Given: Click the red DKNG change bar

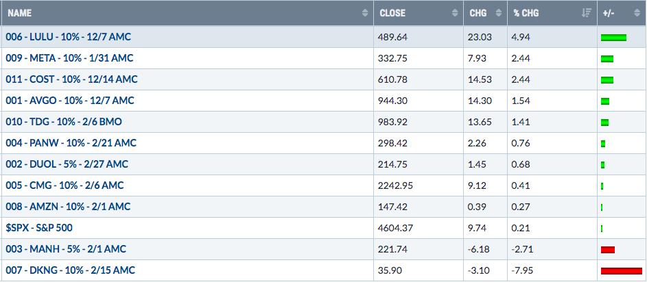Looking at the screenshot, I should coord(622,271).
